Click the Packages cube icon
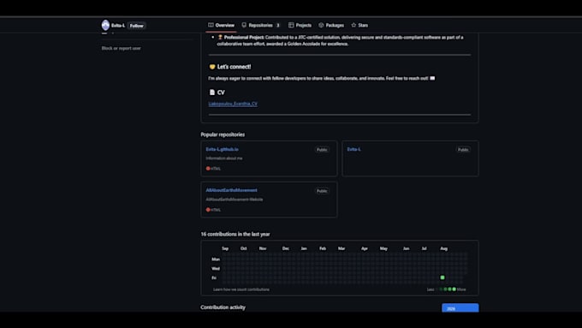582x328 pixels. pos(321,25)
